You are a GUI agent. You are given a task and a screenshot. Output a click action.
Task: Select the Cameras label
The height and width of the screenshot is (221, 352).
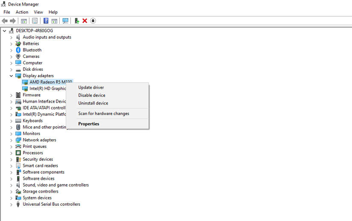point(31,57)
